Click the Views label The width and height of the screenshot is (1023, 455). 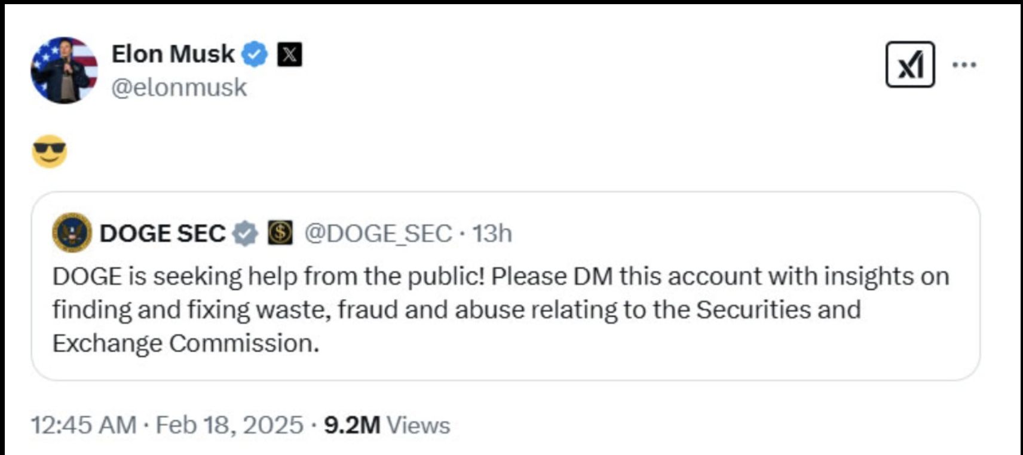click(418, 425)
